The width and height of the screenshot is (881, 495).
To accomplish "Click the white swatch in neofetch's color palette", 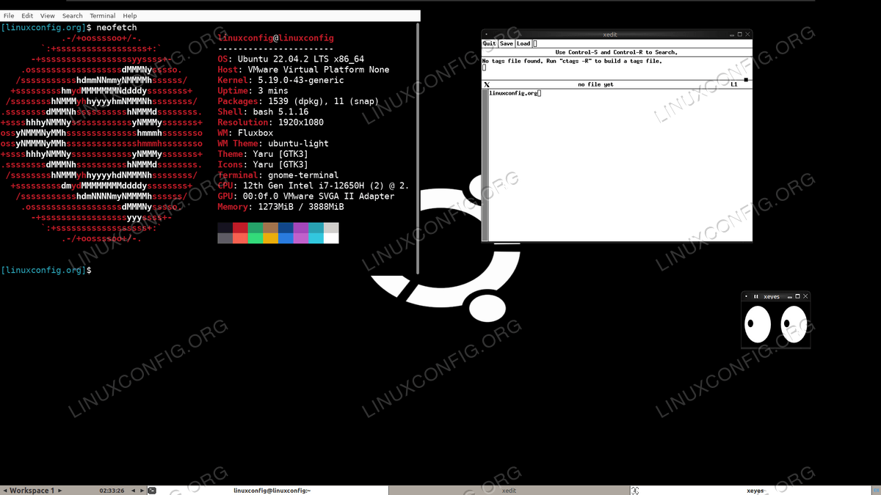I will point(331,238).
